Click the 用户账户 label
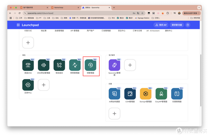This screenshot has height=136, width=209. [90, 30]
